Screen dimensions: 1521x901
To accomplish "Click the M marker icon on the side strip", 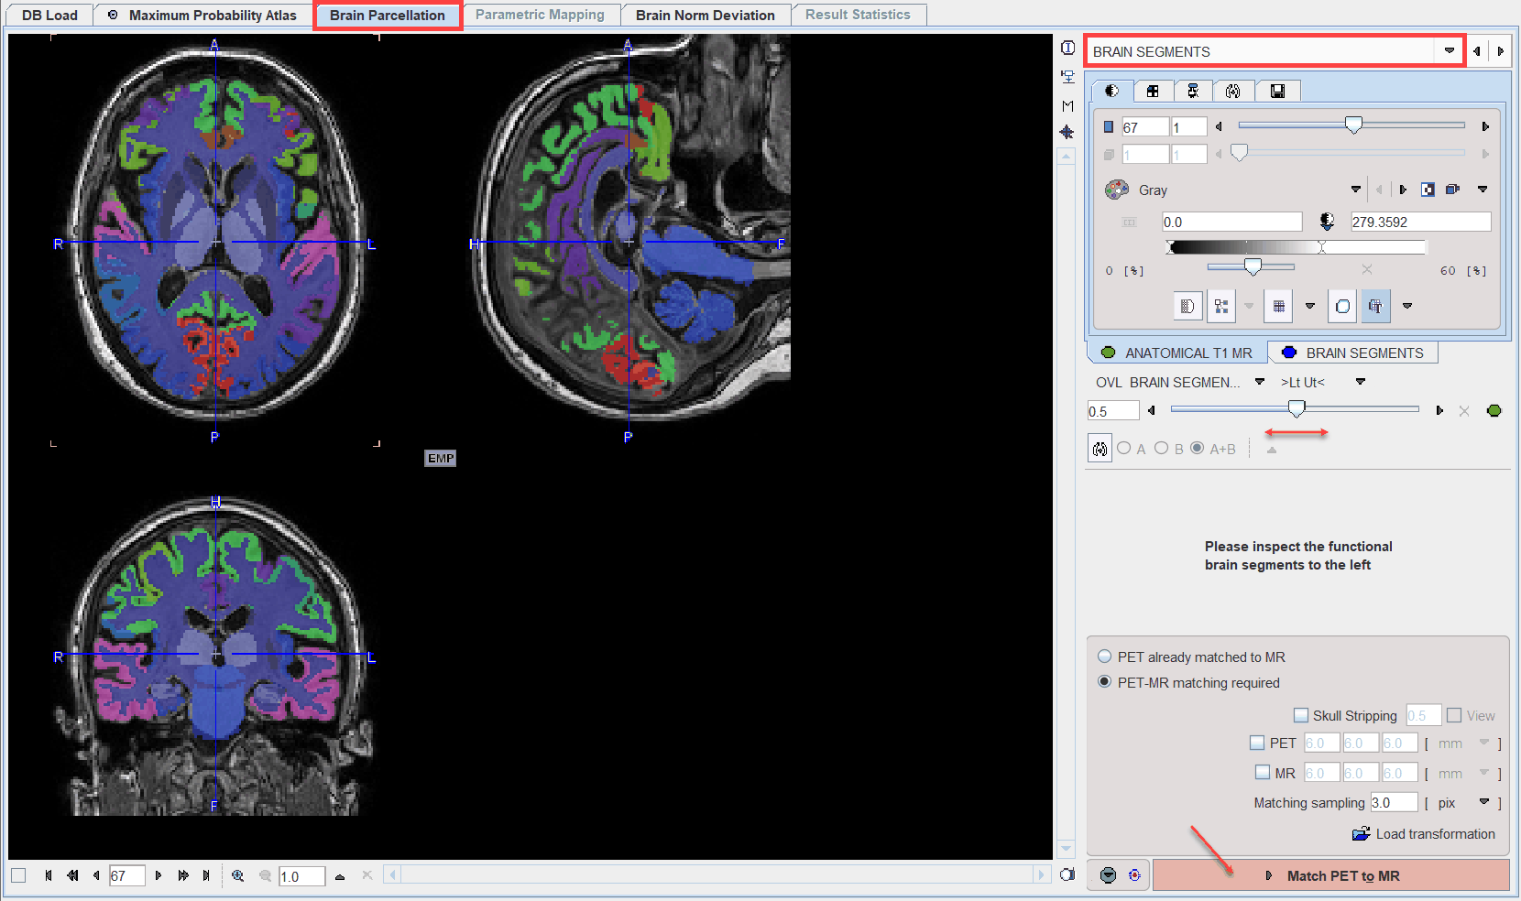I will tap(1067, 106).
